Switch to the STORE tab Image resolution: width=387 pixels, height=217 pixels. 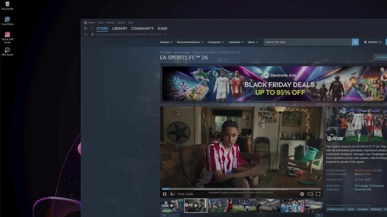(x=102, y=28)
